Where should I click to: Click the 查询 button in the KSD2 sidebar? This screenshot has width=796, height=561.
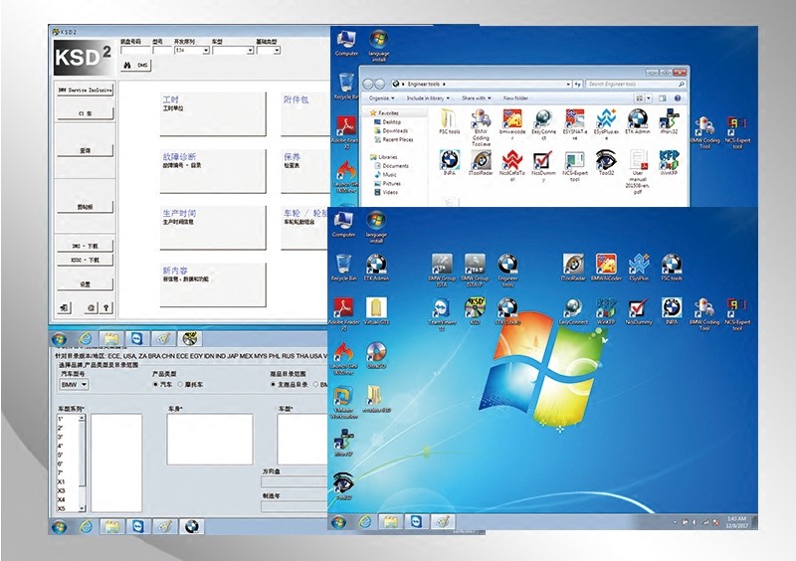85,150
